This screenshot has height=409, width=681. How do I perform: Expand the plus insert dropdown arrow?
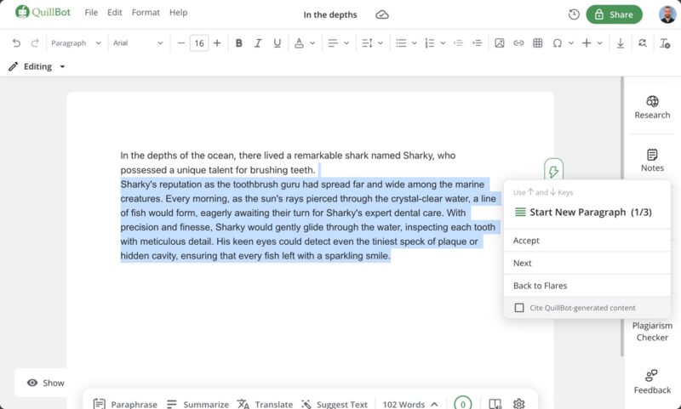(600, 43)
